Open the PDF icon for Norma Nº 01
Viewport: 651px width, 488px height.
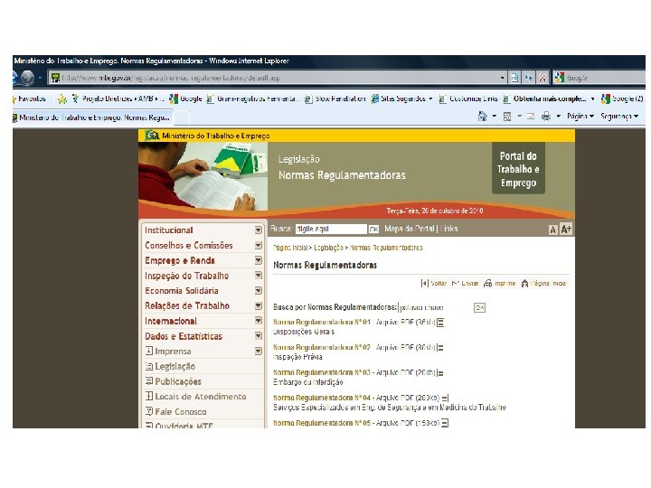440,323
